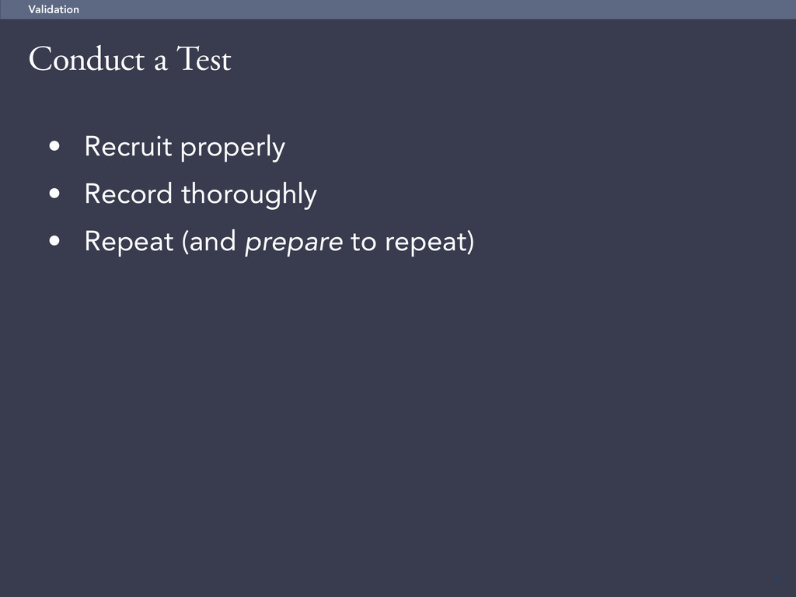Click the empty header bar right of Validation
This screenshot has width=796, height=597.
pos(437,9)
